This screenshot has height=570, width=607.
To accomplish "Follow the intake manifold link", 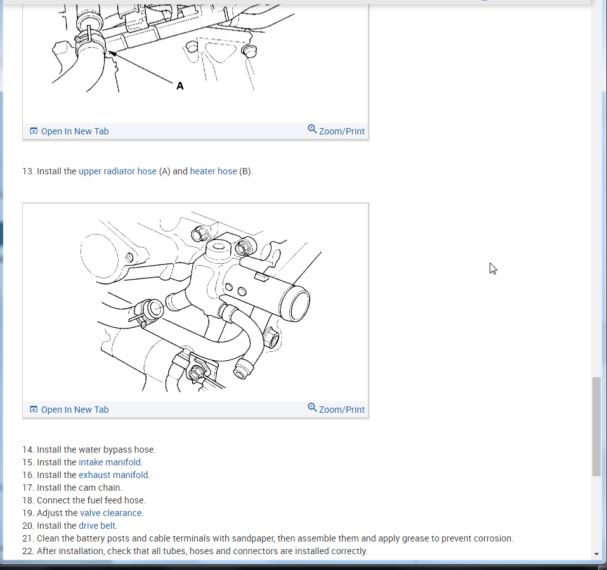I will [x=110, y=462].
